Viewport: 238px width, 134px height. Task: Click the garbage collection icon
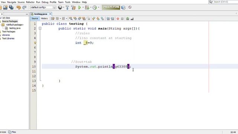(123, 7)
